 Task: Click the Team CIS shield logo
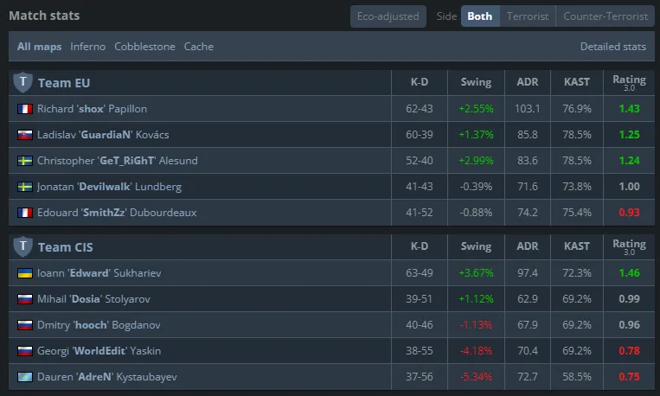(22, 246)
